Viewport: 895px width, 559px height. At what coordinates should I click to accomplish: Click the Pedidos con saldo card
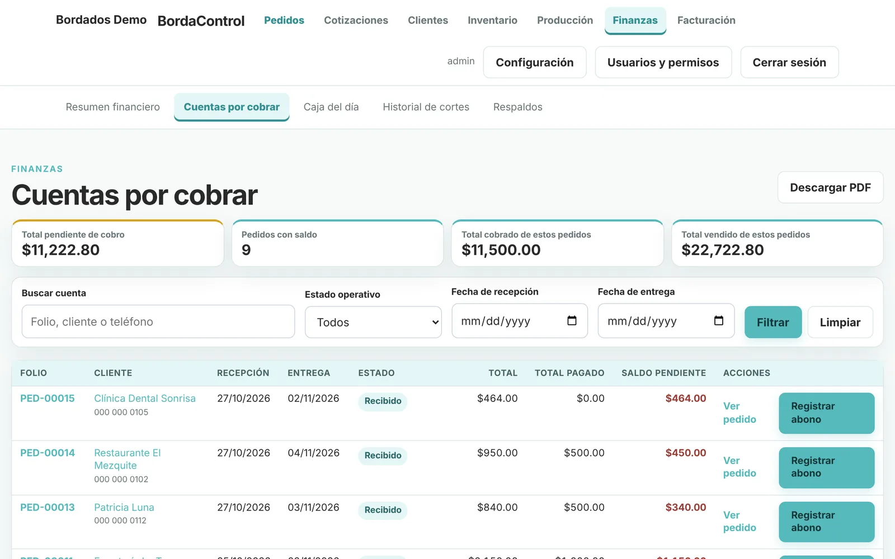coord(337,243)
